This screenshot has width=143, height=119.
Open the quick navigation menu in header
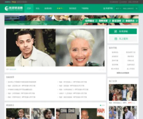pos(108,9)
